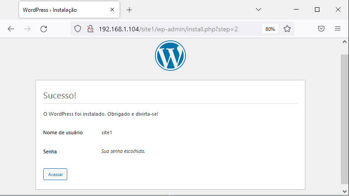Click the vertical scrollbar thumb
The image size is (349, 196).
point(344,119)
